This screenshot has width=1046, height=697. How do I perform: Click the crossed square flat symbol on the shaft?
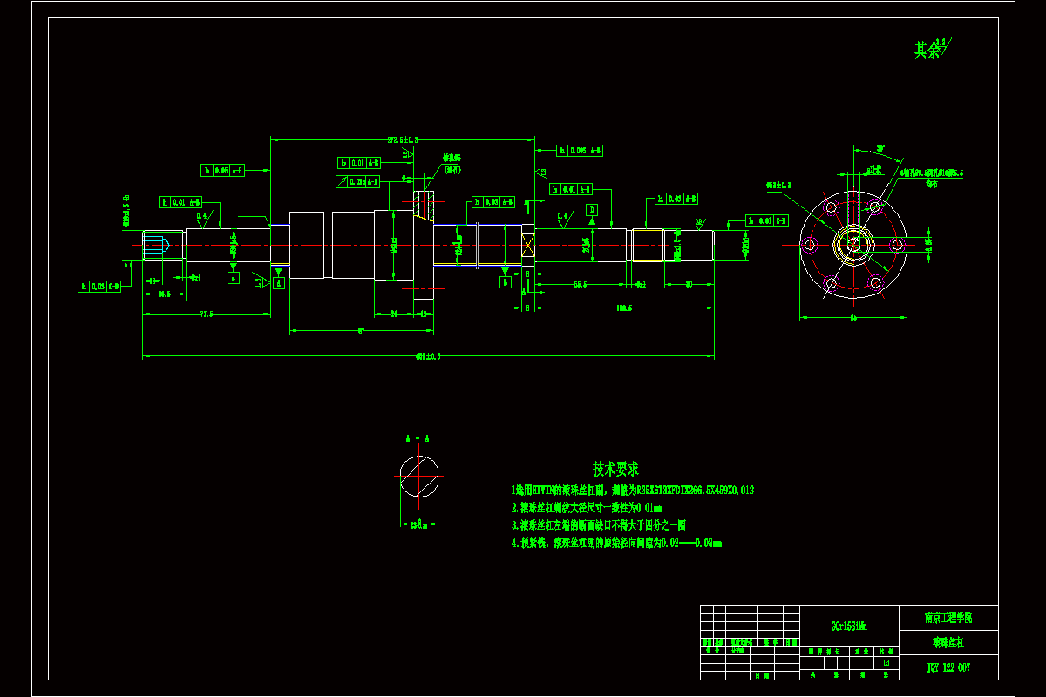click(528, 245)
